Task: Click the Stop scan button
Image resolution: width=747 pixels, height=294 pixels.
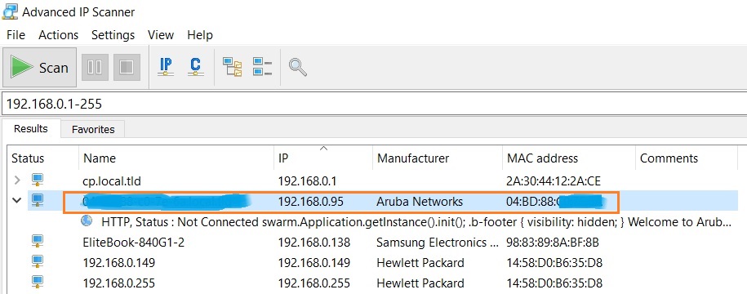Action: click(x=127, y=67)
